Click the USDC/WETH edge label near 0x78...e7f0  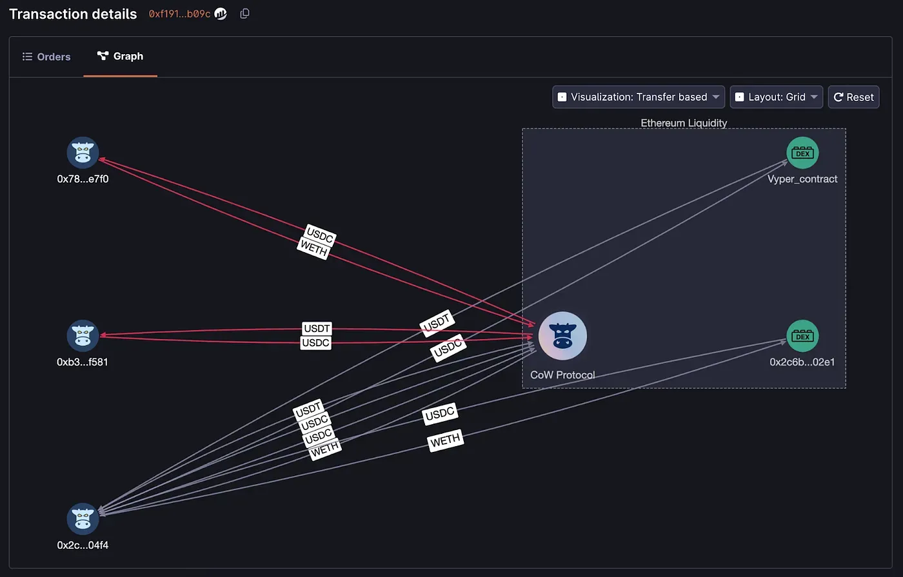click(315, 242)
